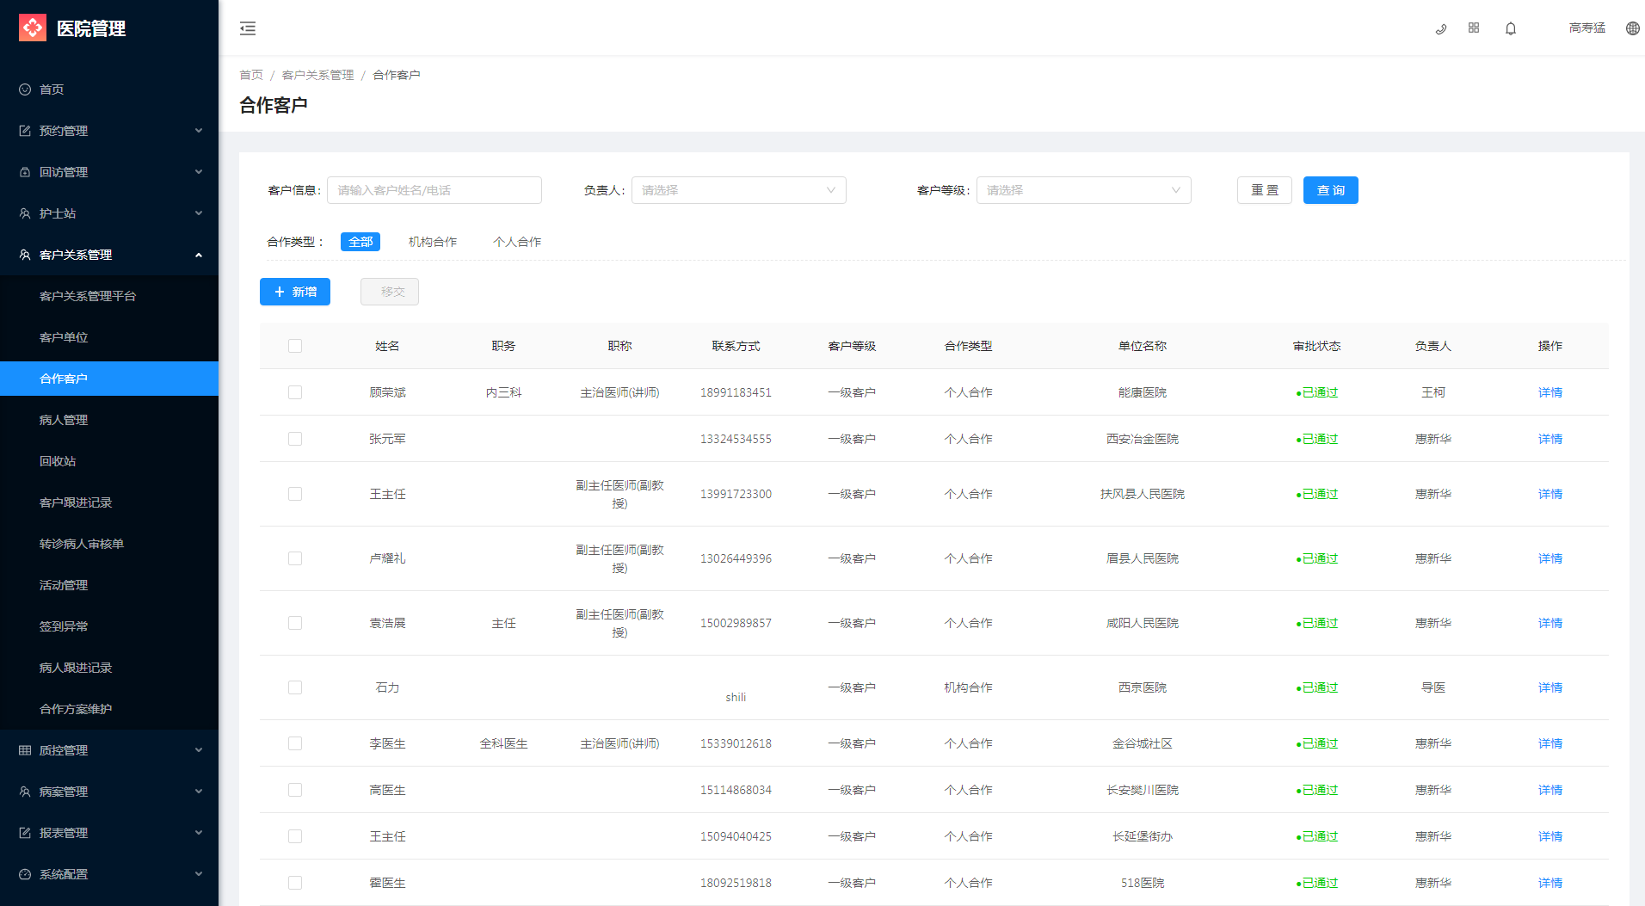Screen dimensions: 1645x906
Task: Expand 报表管理 menu chevron
Action: [199, 833]
